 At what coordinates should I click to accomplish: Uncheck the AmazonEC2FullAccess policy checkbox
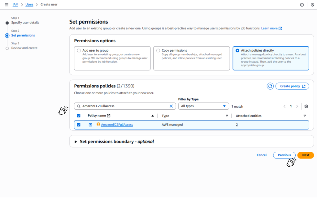[79, 125]
